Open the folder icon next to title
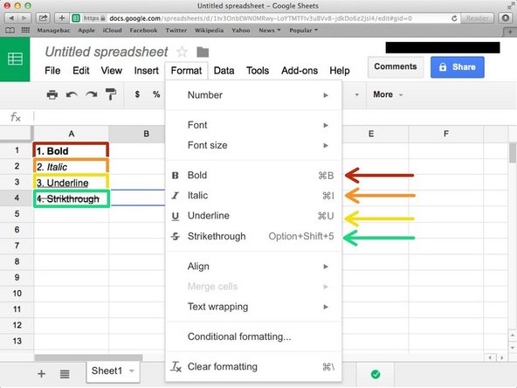The image size is (517, 388). 203,52
